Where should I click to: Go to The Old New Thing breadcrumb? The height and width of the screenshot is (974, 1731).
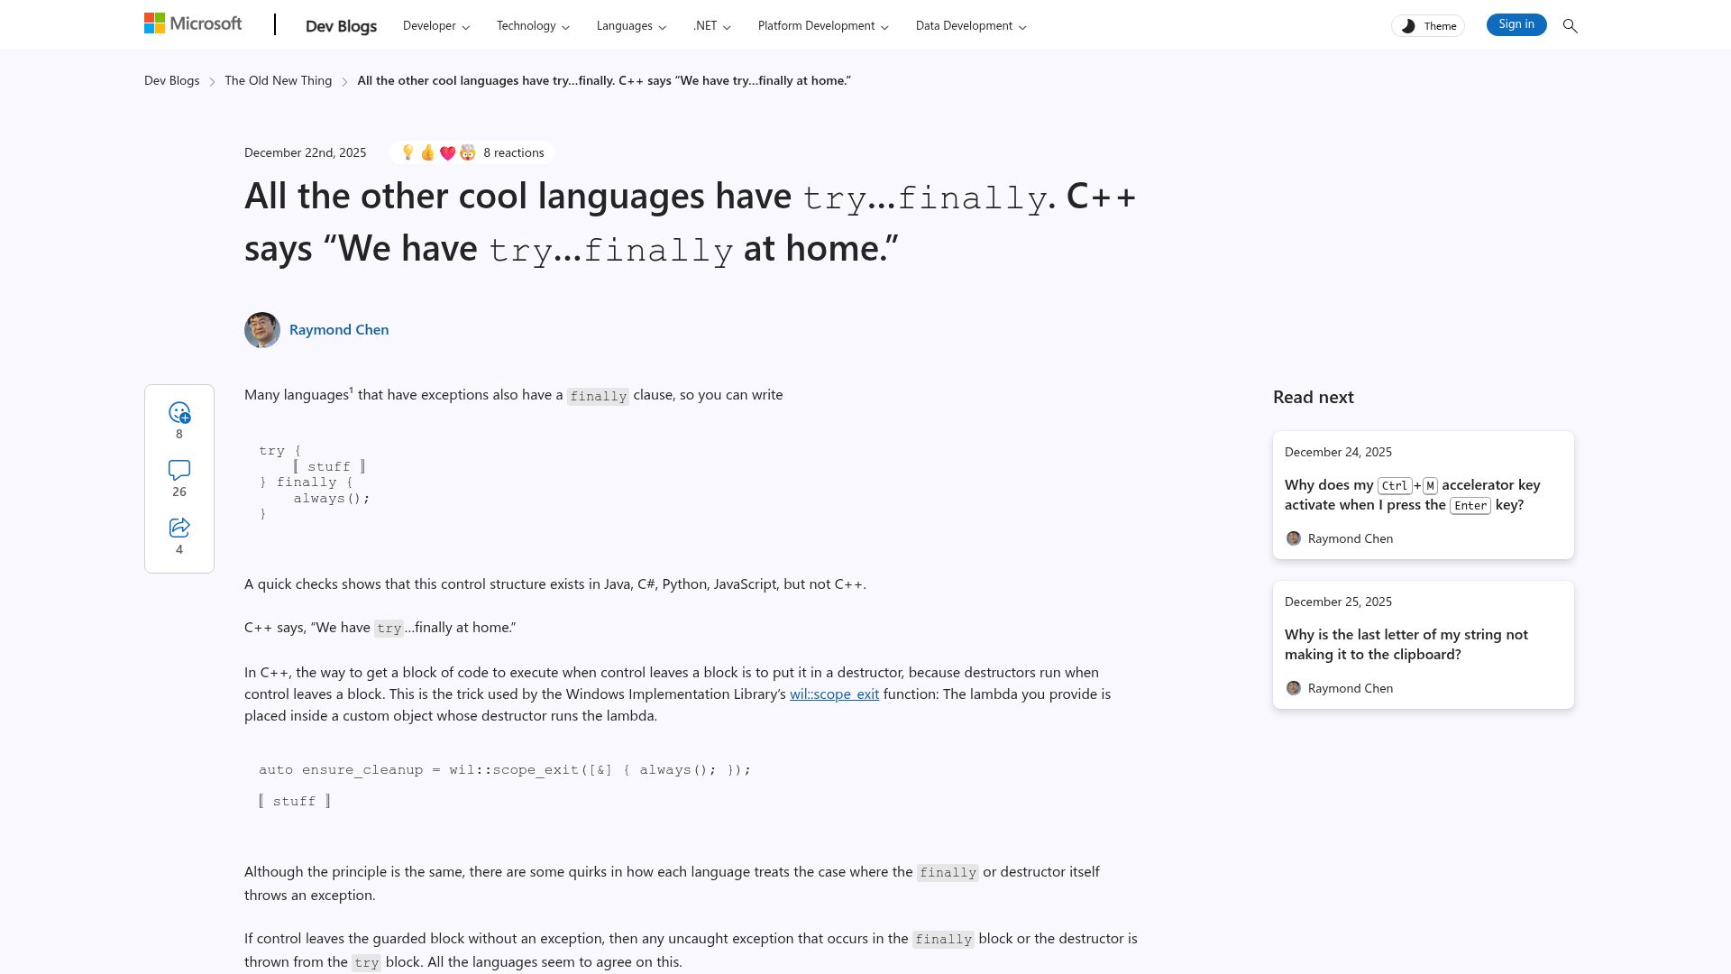[278, 80]
